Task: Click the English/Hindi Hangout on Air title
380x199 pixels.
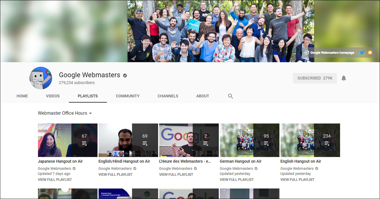Action: click(124, 161)
